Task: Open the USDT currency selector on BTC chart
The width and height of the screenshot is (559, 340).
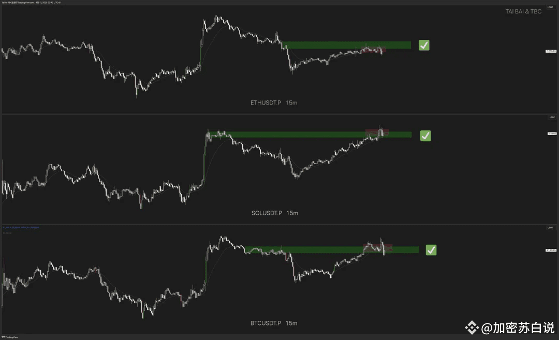Action: click(x=550, y=227)
